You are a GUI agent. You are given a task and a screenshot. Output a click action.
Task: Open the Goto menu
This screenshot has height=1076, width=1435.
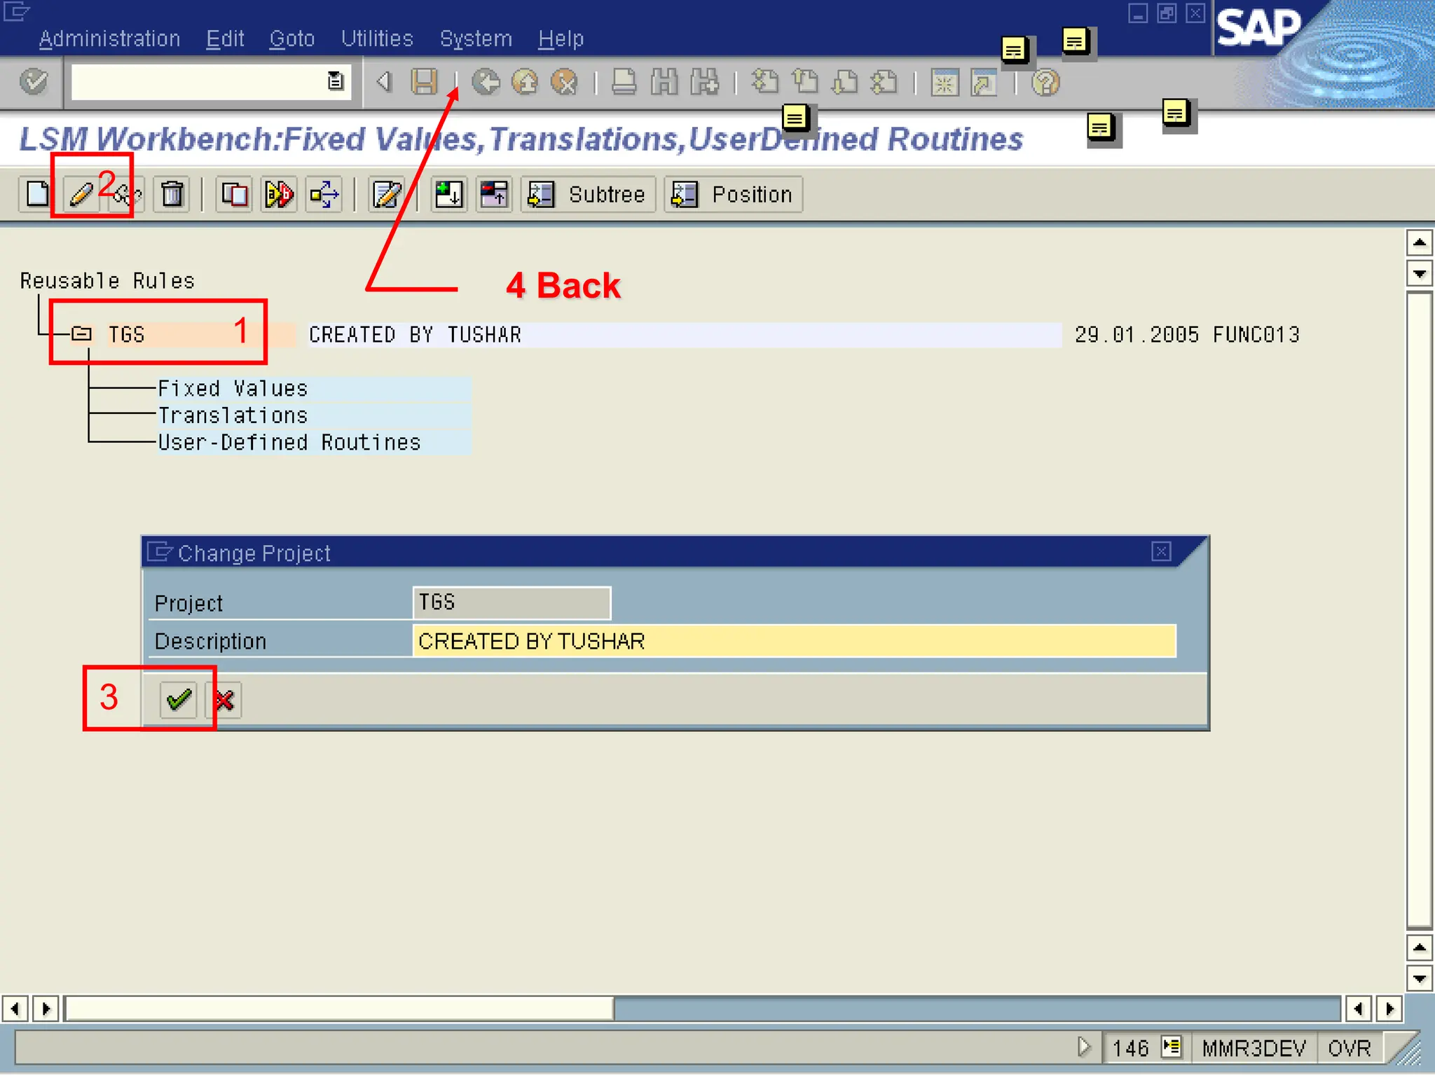click(x=291, y=39)
